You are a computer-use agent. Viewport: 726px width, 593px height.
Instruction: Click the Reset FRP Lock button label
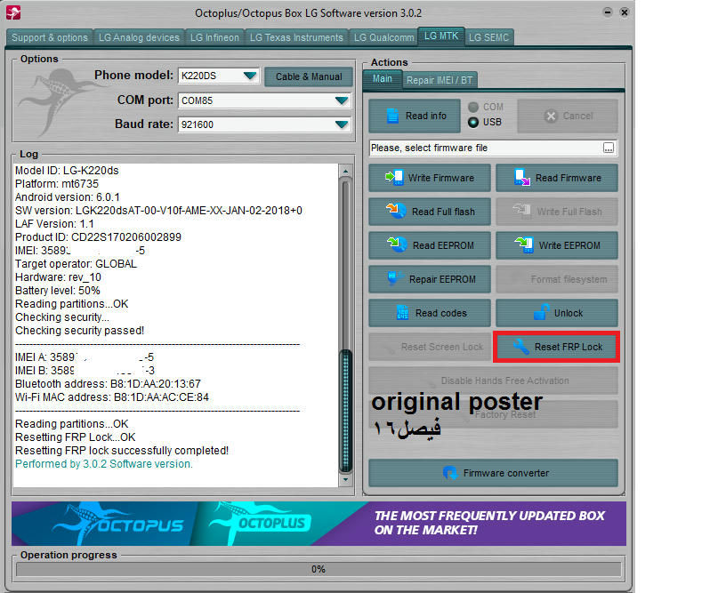[x=569, y=347]
